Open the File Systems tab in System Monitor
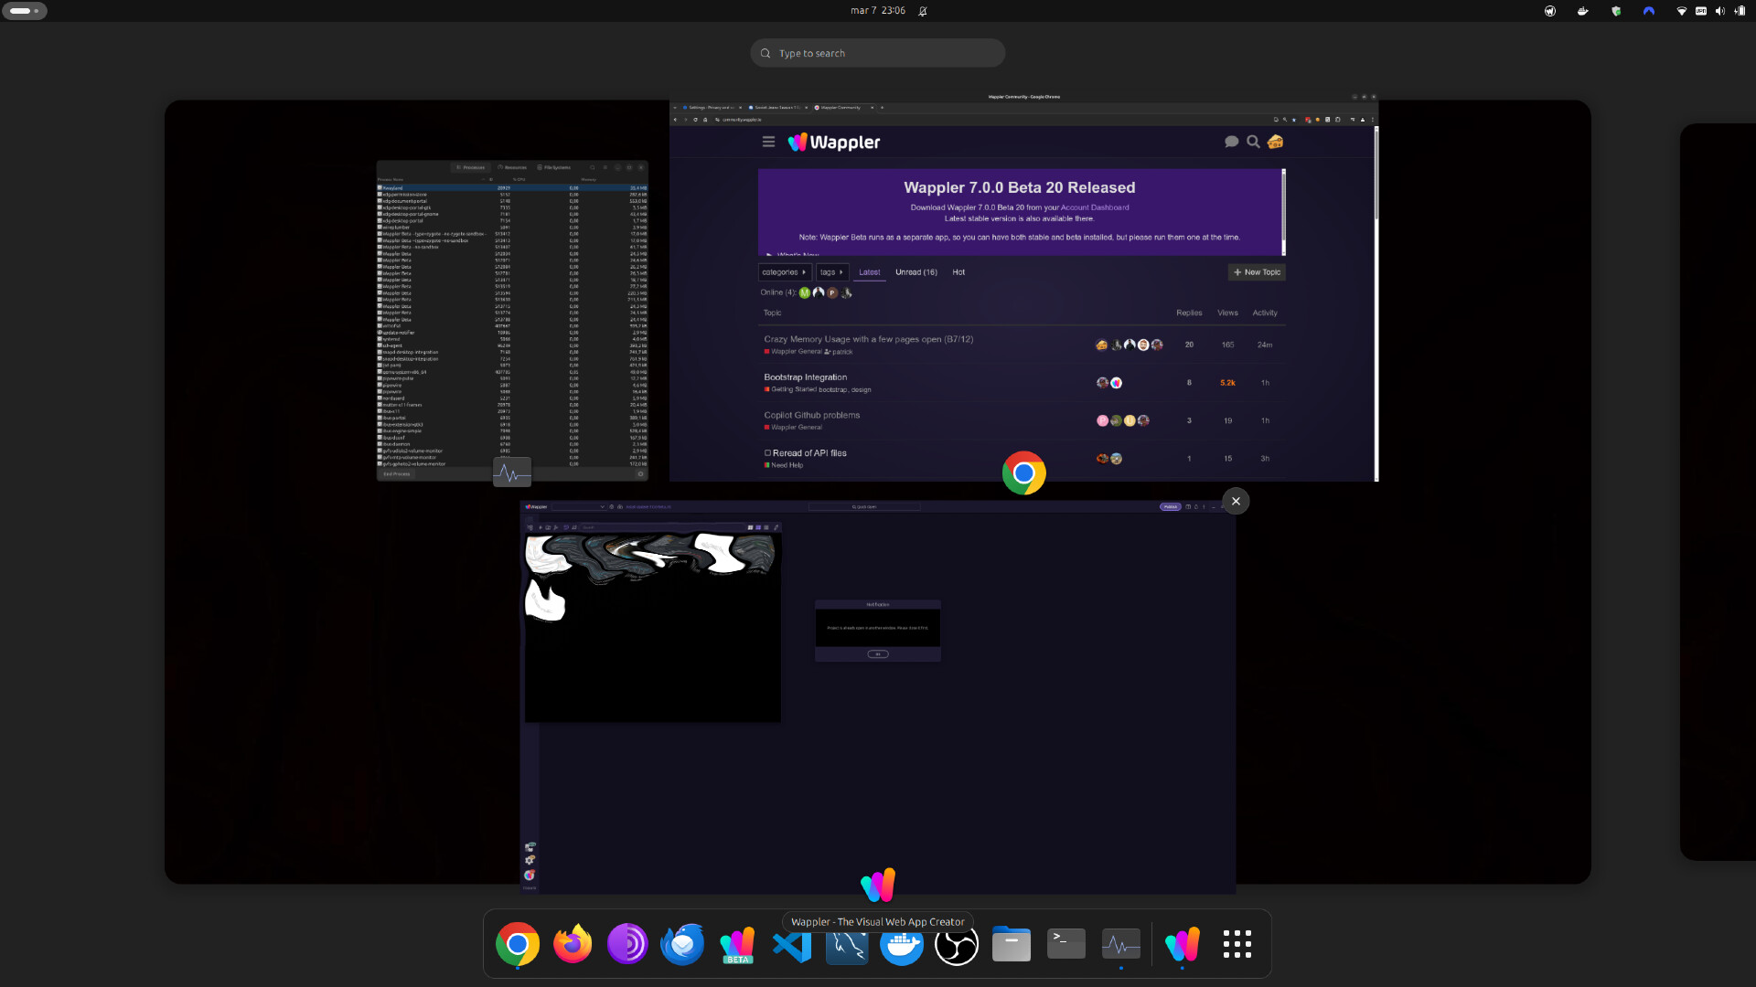1756x987 pixels. 554,167
